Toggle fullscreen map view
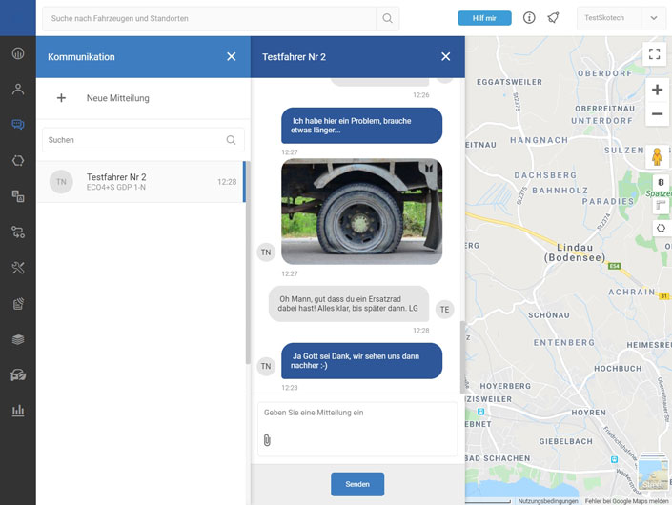Viewport: 672px width, 505px height. [655, 54]
